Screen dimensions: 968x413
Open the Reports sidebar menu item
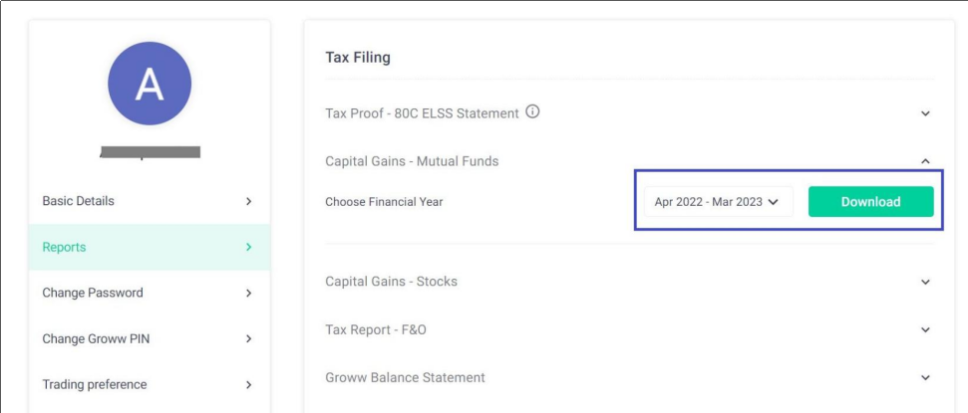click(x=150, y=247)
